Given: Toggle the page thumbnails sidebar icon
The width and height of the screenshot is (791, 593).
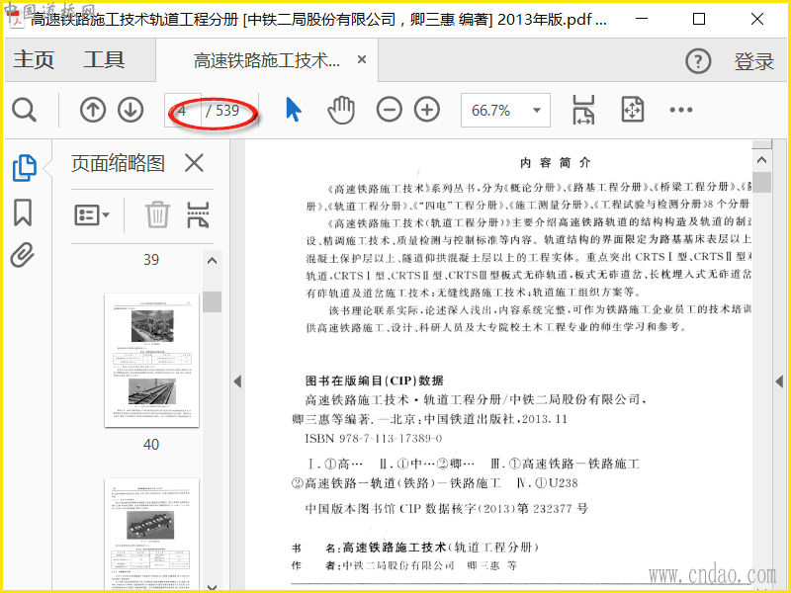Looking at the screenshot, I should (x=24, y=168).
